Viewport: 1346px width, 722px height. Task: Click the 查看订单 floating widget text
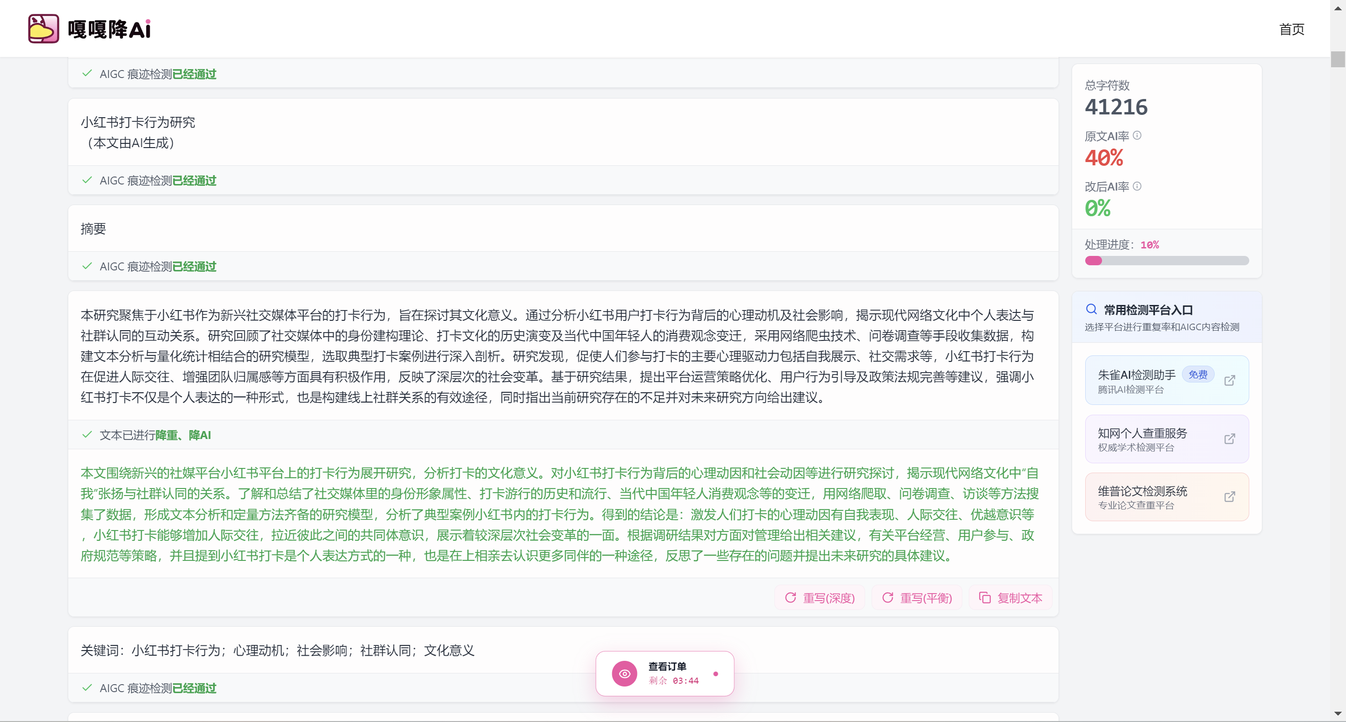[x=667, y=667]
